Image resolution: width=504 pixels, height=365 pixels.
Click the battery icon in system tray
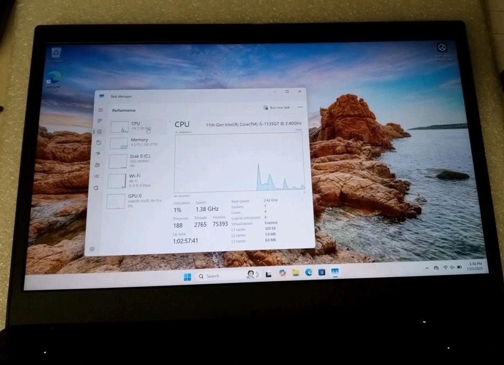(459, 267)
